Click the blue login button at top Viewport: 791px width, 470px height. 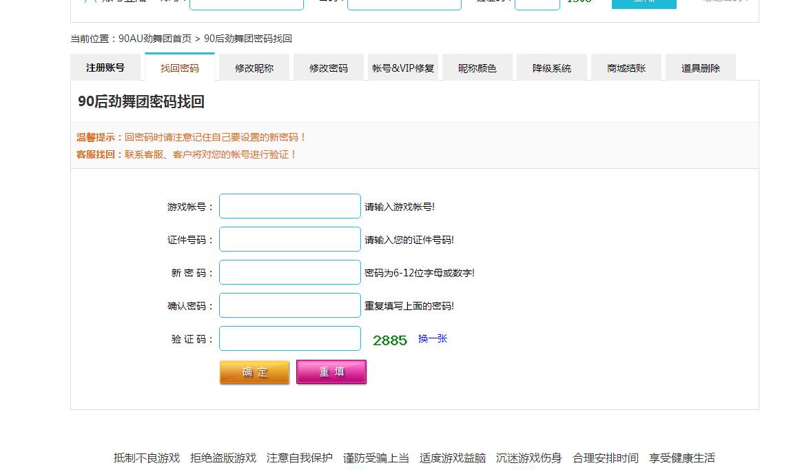click(644, 3)
